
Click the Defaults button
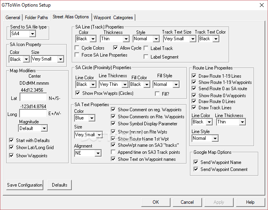[x=59, y=185]
